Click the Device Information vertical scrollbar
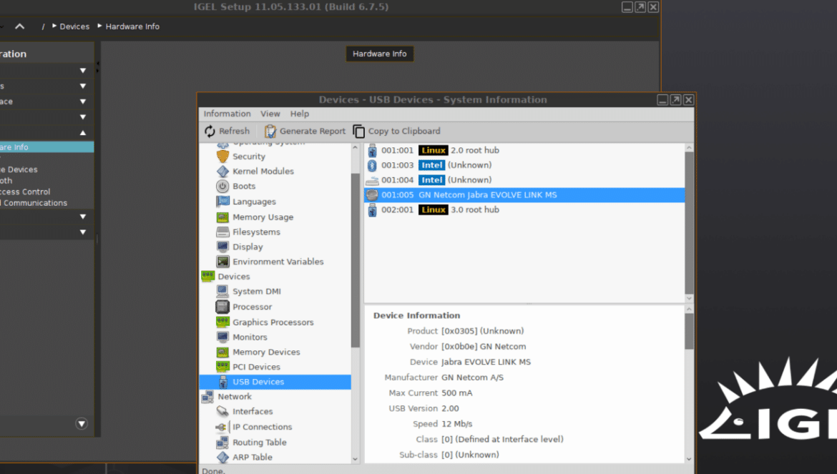837x474 pixels. [689, 331]
